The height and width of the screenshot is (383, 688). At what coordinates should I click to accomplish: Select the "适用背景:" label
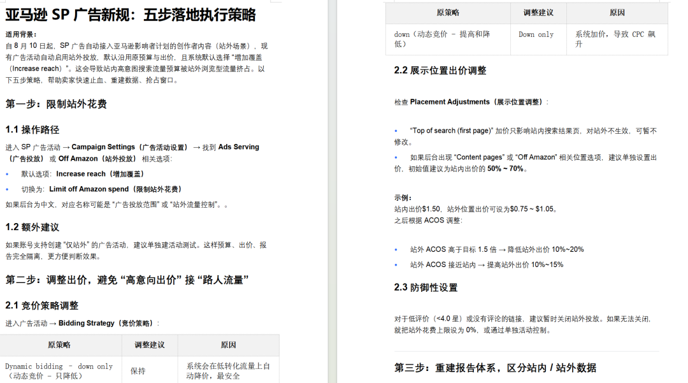(x=21, y=34)
